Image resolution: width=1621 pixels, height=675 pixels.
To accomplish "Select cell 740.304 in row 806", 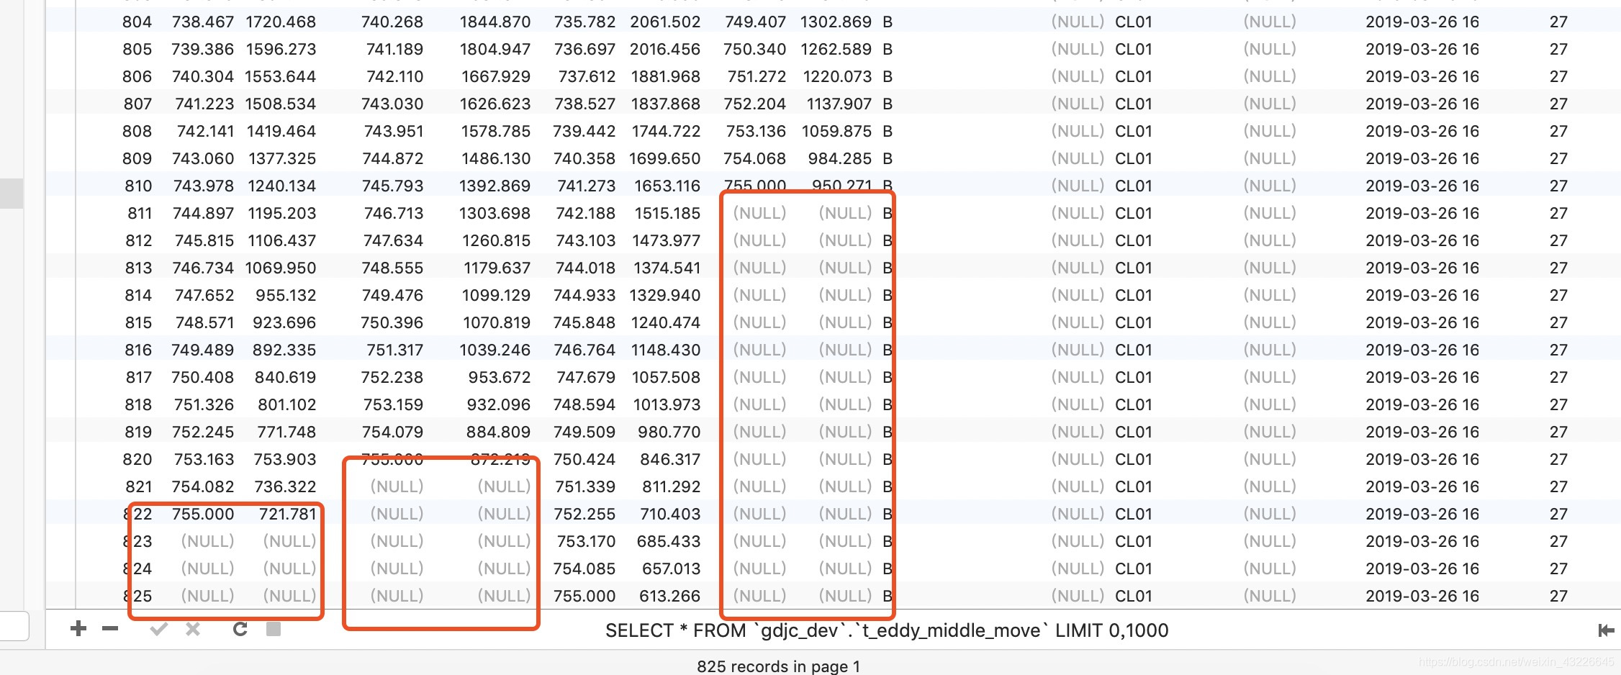I will click(x=203, y=76).
